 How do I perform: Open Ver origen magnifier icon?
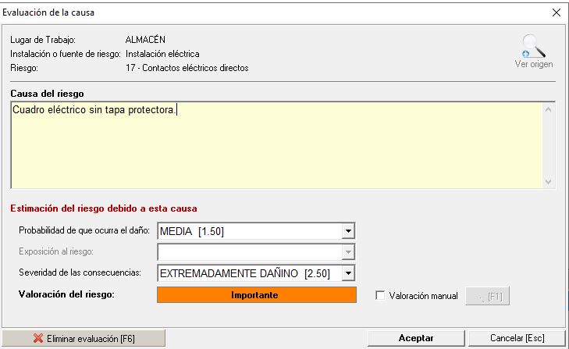533,45
